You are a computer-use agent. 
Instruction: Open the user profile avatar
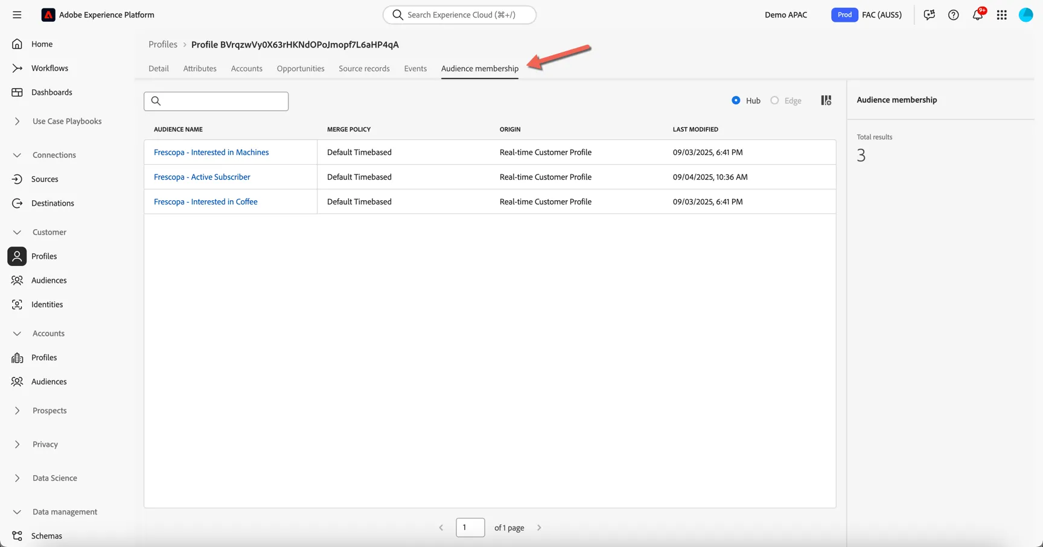[x=1026, y=14]
